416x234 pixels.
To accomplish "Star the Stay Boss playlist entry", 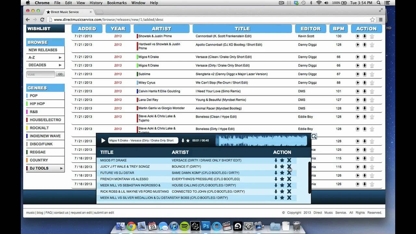I will 282,198.
